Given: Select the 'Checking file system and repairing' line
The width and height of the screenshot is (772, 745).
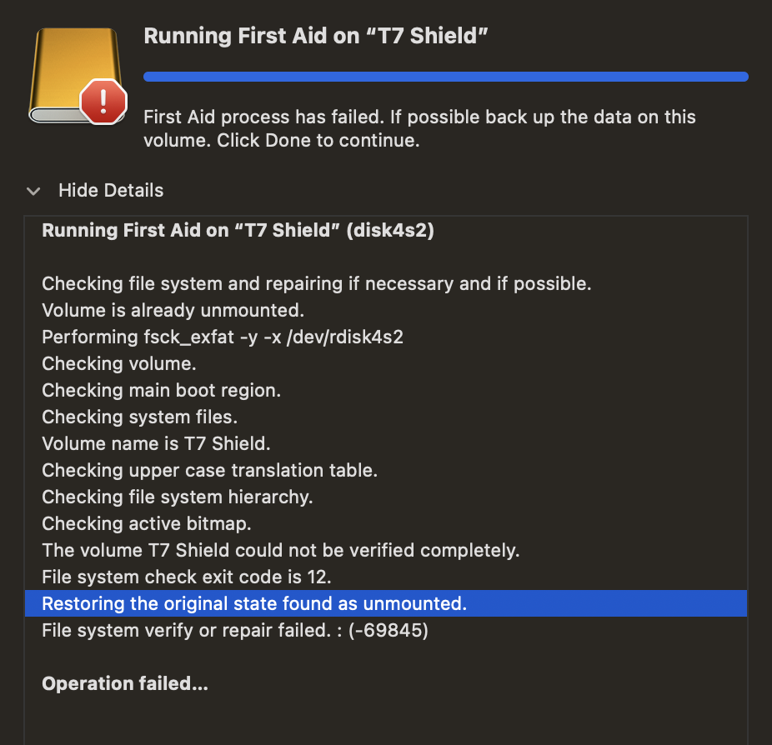Looking at the screenshot, I should pos(316,283).
